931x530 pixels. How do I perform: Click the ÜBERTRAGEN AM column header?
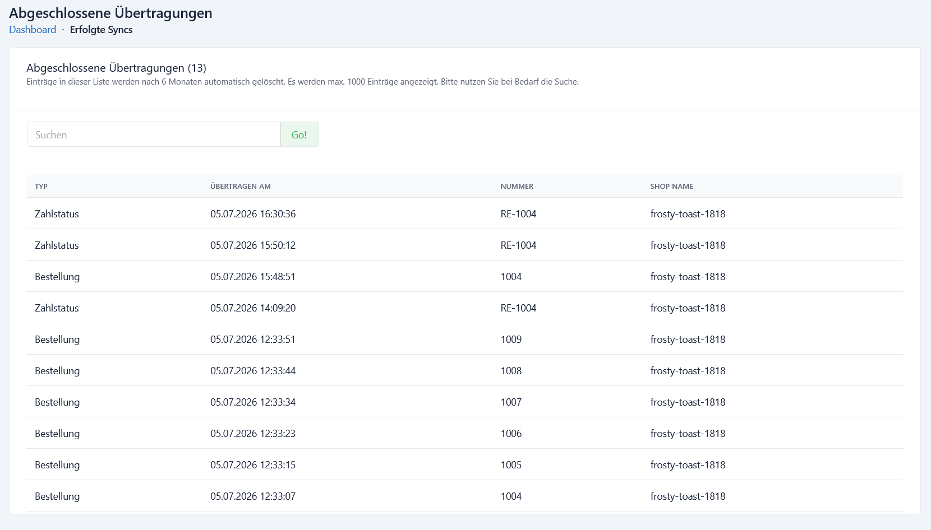tap(241, 187)
